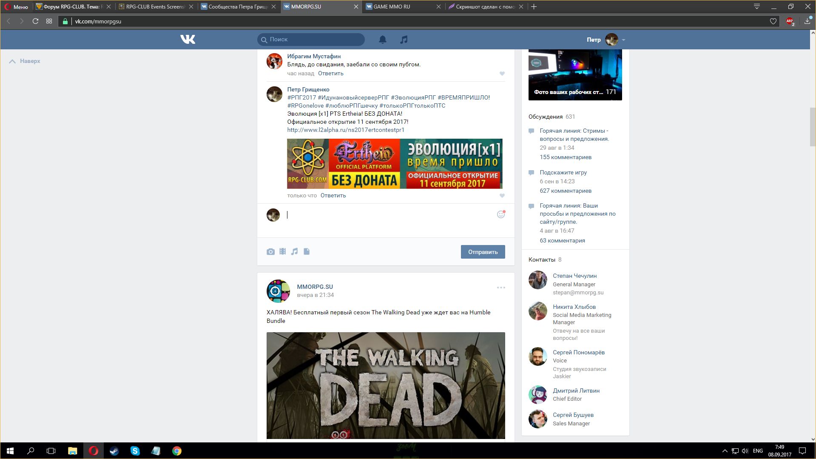816x459 pixels.
Task: Click into the VK Поиск search field
Action: click(x=311, y=39)
